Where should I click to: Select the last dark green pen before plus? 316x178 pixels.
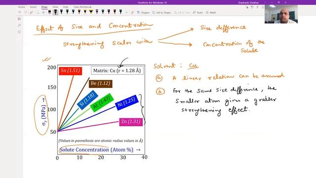(x=120, y=12)
